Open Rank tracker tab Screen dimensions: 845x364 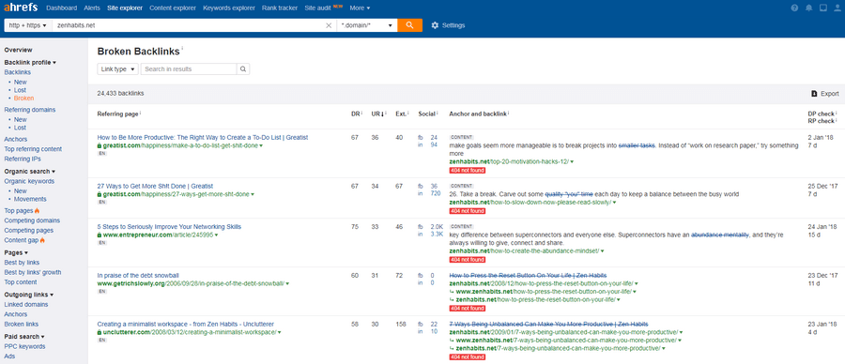pyautogui.click(x=280, y=8)
